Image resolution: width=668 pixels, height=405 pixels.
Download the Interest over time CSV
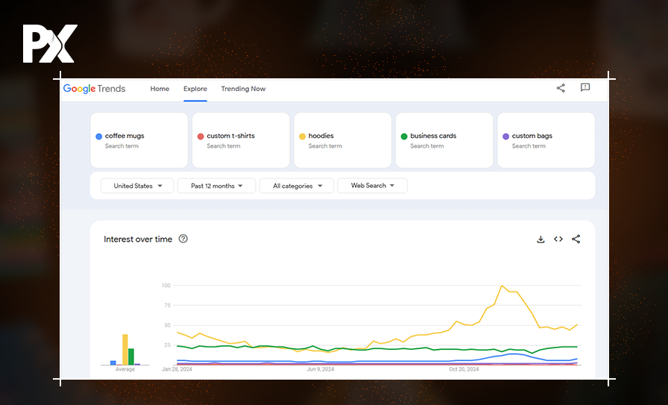(541, 239)
